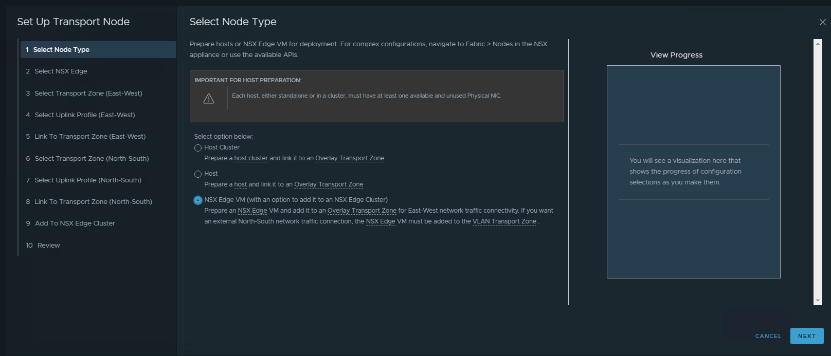Click scrollbar up arrow in right panel
This screenshot has height=356, width=831.
(818, 44)
